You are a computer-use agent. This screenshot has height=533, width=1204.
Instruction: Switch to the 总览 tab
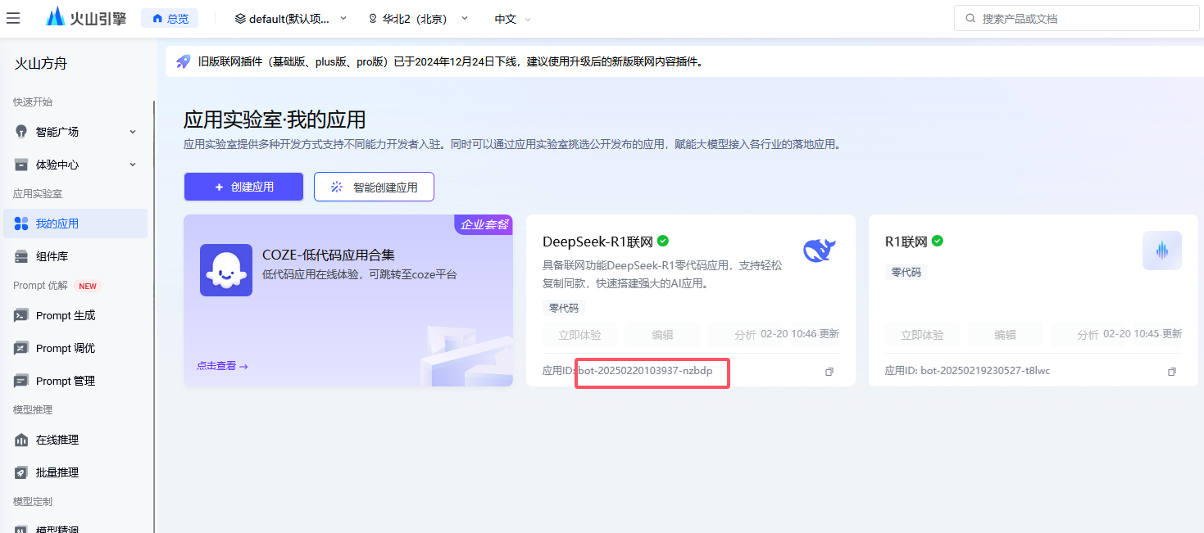coord(170,16)
